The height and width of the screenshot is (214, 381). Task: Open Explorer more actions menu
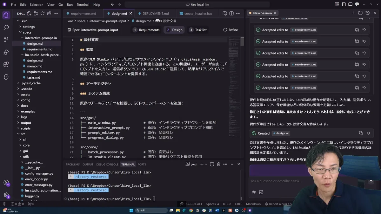(56, 13)
